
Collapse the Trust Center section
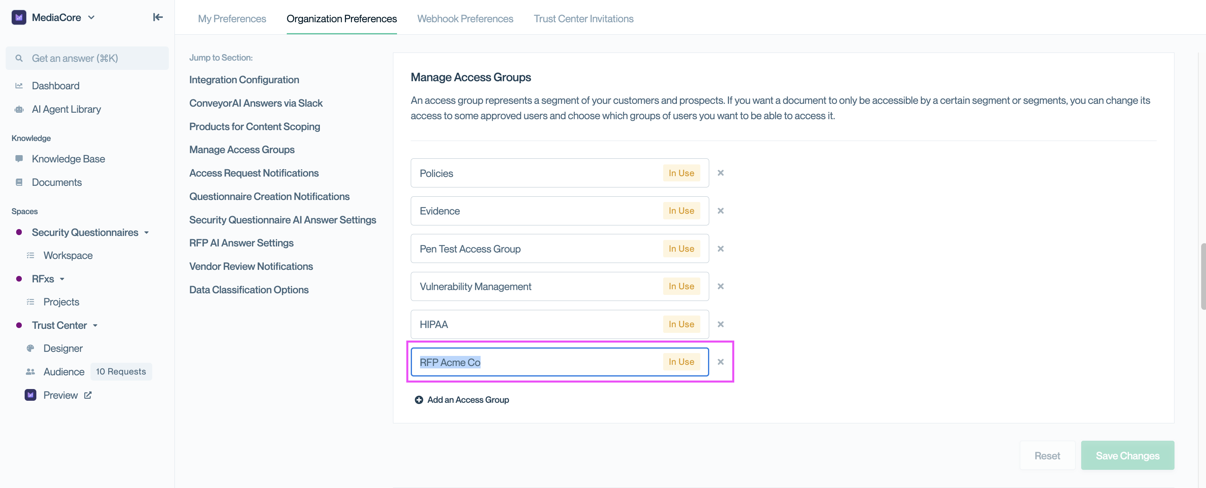[95, 325]
